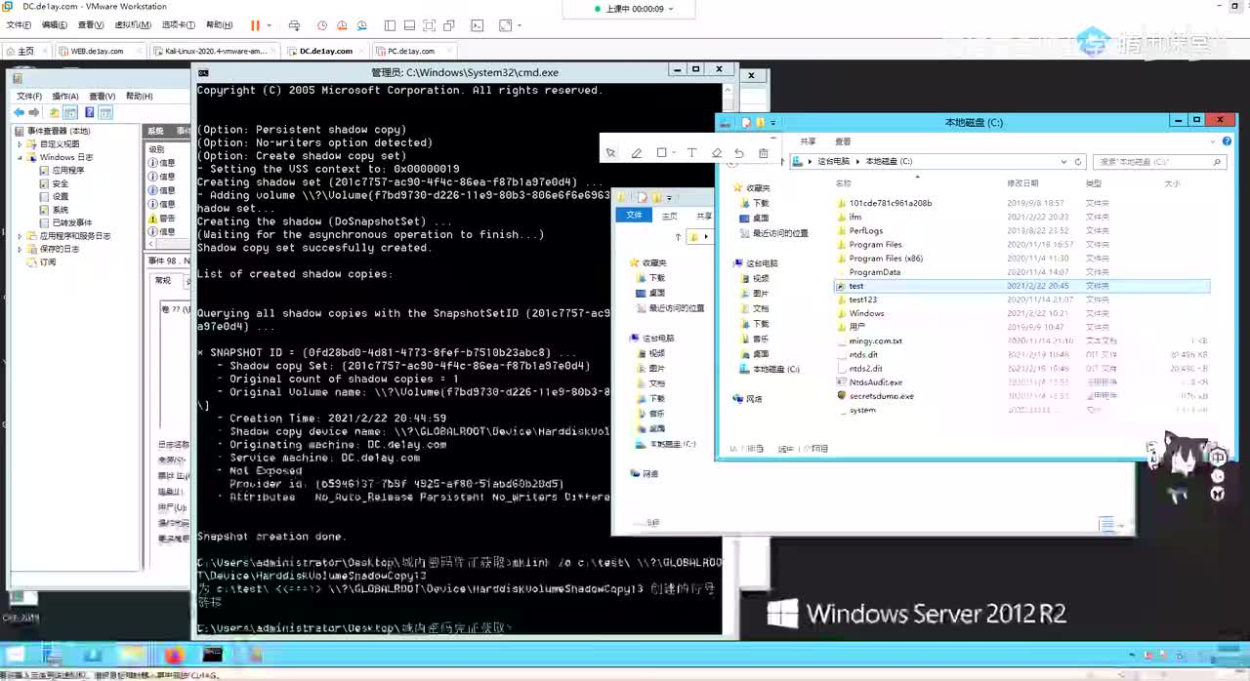Expand the 保存的日志 tree node
The height and width of the screenshot is (681, 1250).
click(x=20, y=249)
